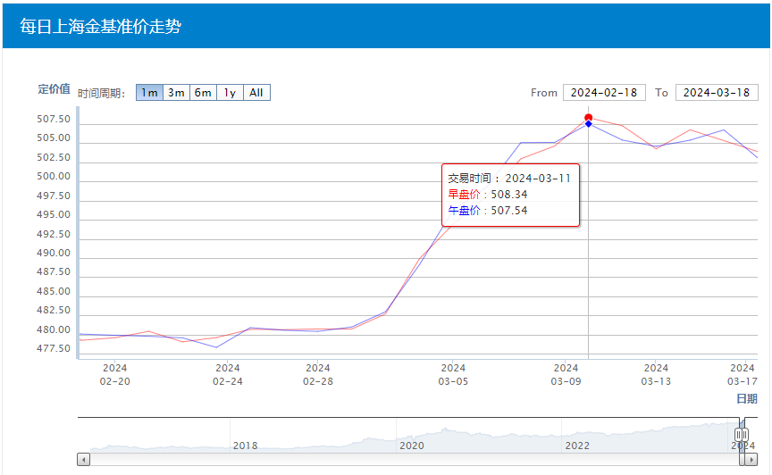Click the left scroll arrow of navigator

(84, 459)
